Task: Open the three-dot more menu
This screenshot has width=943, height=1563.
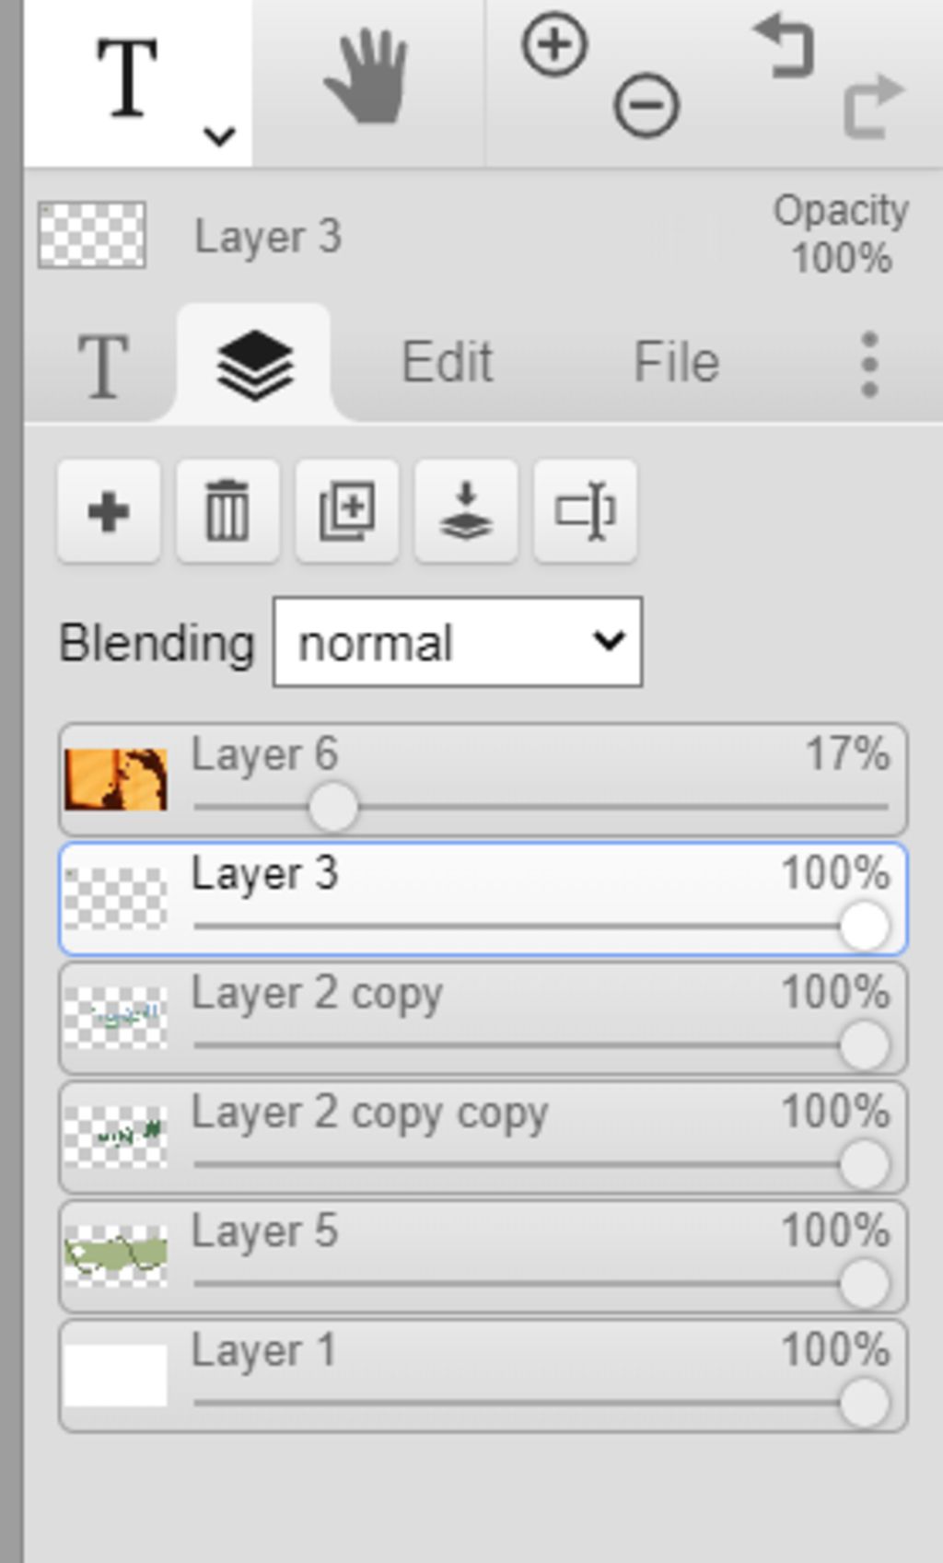Action: (869, 365)
